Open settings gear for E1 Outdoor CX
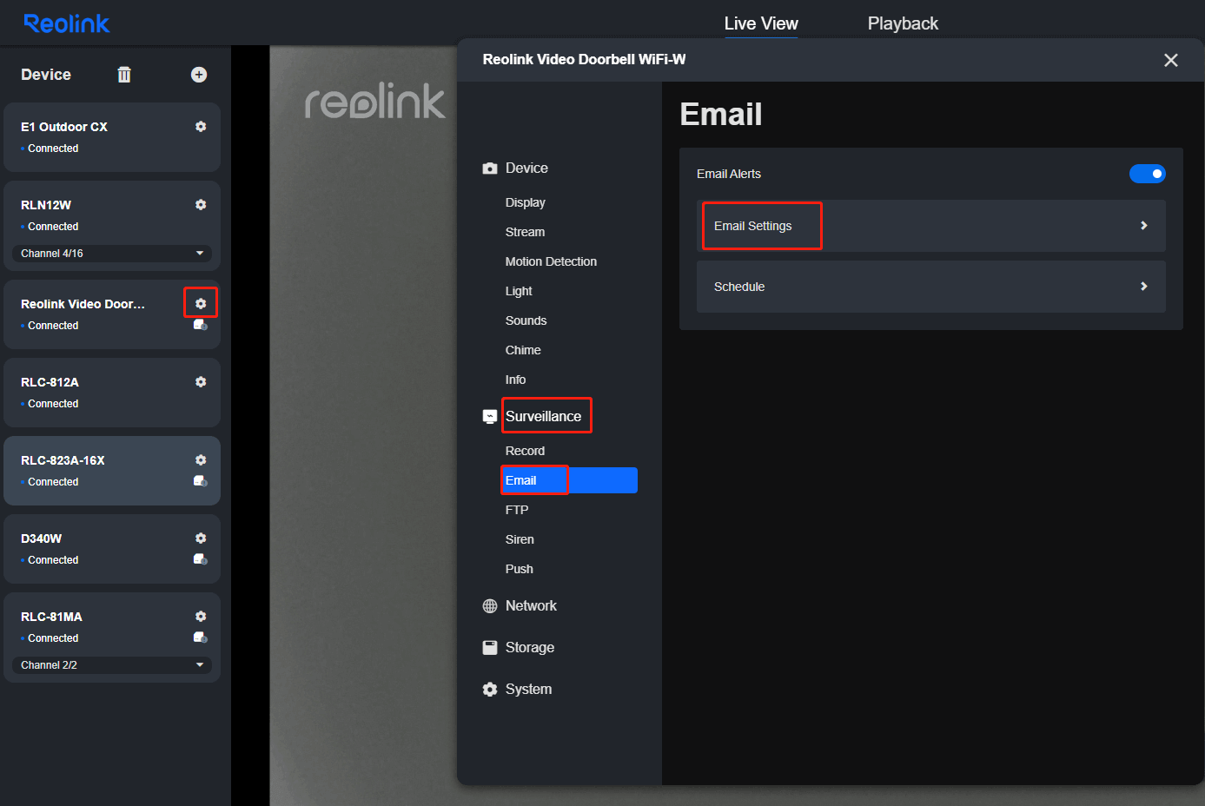Viewport: 1205px width, 806px height. click(201, 127)
